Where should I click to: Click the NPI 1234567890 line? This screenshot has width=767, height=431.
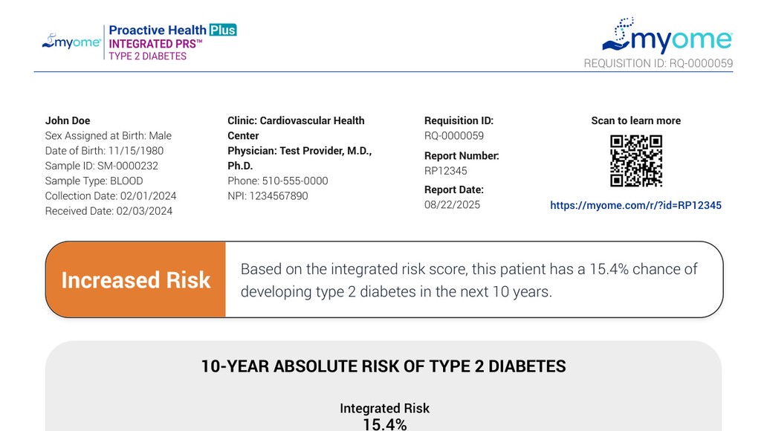point(268,196)
